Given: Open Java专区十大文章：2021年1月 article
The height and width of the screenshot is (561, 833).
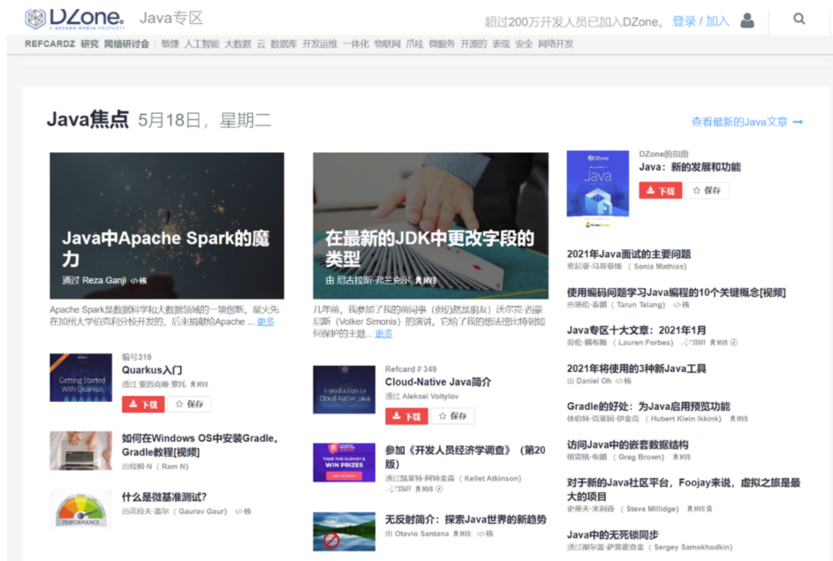Looking at the screenshot, I should pyautogui.click(x=636, y=330).
